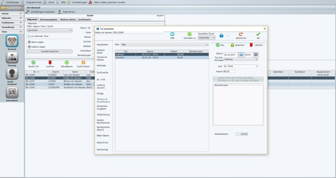Click the Wechseln zu green icon
Viewport: 336px width, 178px height.
tap(189, 34)
